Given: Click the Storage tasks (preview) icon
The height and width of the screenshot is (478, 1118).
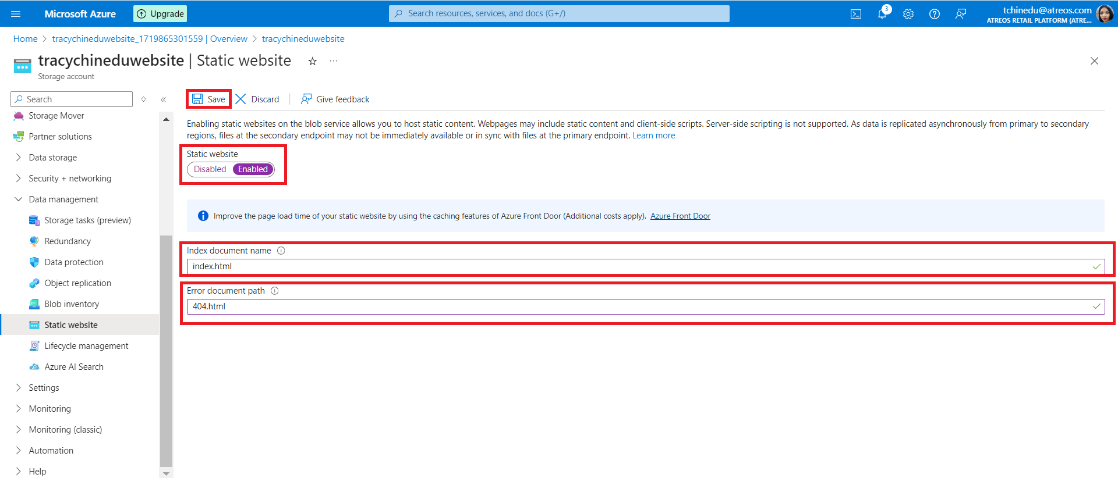Looking at the screenshot, I should pyautogui.click(x=34, y=220).
